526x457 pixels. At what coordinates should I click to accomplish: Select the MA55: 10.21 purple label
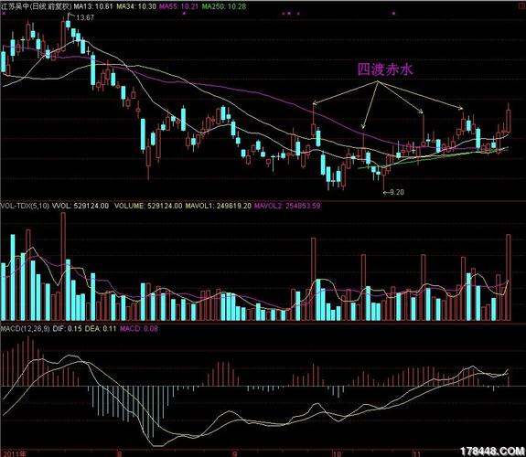tap(178, 6)
